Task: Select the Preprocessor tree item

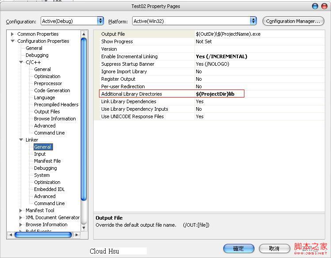Action: pyautogui.click(x=48, y=83)
